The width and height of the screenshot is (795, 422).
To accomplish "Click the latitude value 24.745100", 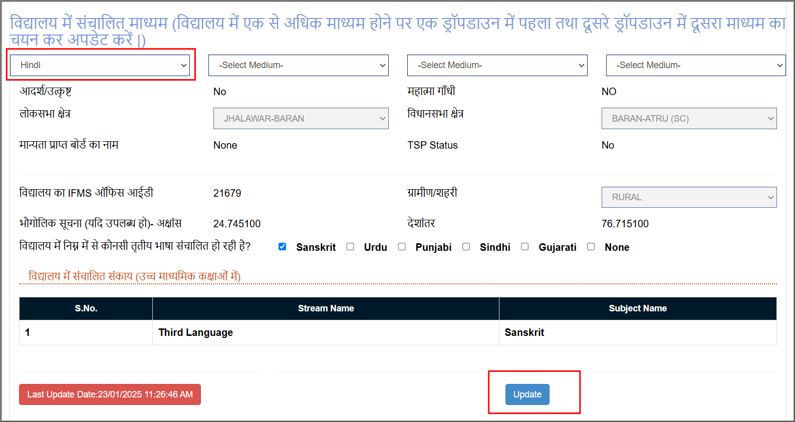I will pos(237,224).
